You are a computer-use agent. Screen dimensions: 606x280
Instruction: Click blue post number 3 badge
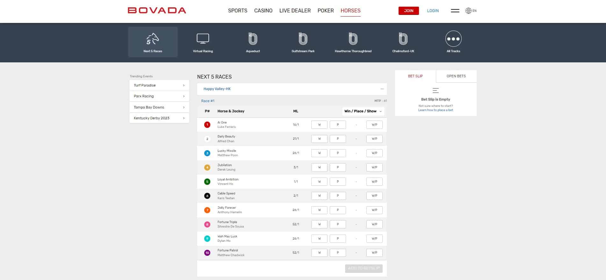207,153
